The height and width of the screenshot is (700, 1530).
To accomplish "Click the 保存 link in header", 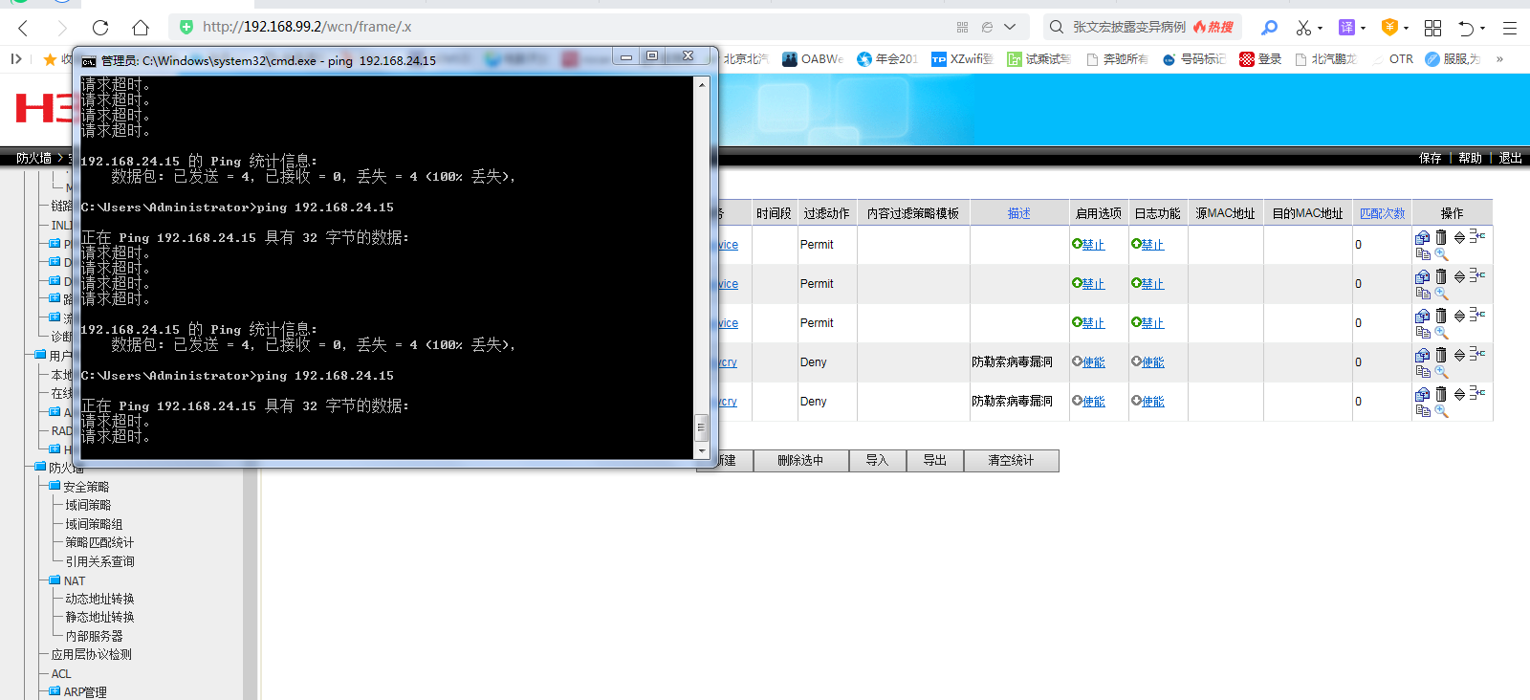I will 1431,158.
